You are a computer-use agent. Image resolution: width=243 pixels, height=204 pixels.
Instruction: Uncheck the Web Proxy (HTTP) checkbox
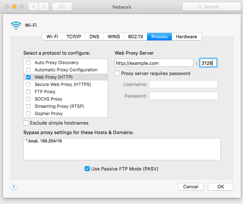(28, 77)
